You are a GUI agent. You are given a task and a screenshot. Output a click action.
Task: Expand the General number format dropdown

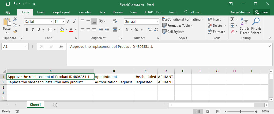(x=157, y=22)
